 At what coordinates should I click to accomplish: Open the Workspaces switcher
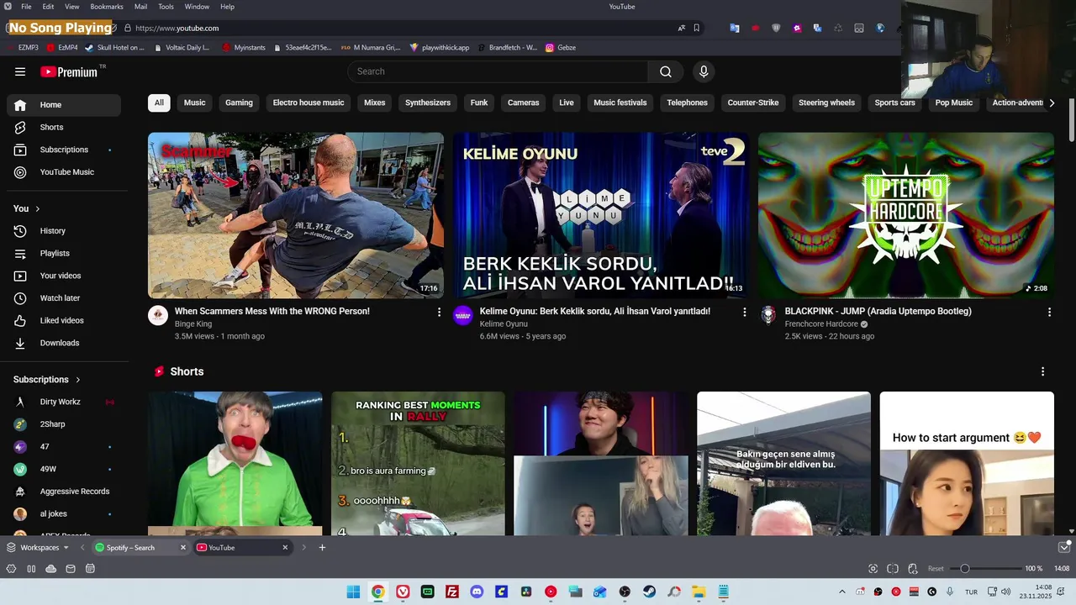click(x=38, y=548)
